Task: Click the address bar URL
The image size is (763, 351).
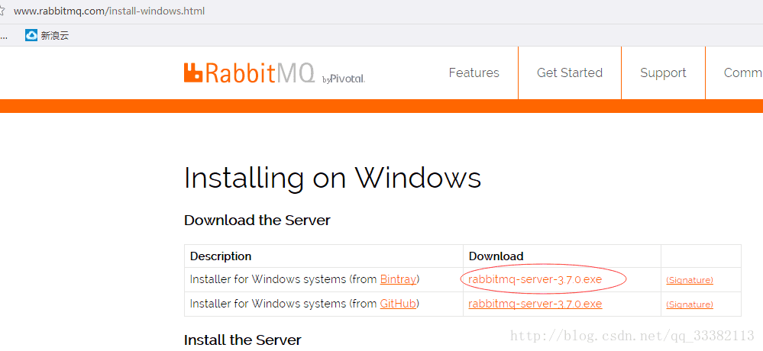Action: coord(109,11)
